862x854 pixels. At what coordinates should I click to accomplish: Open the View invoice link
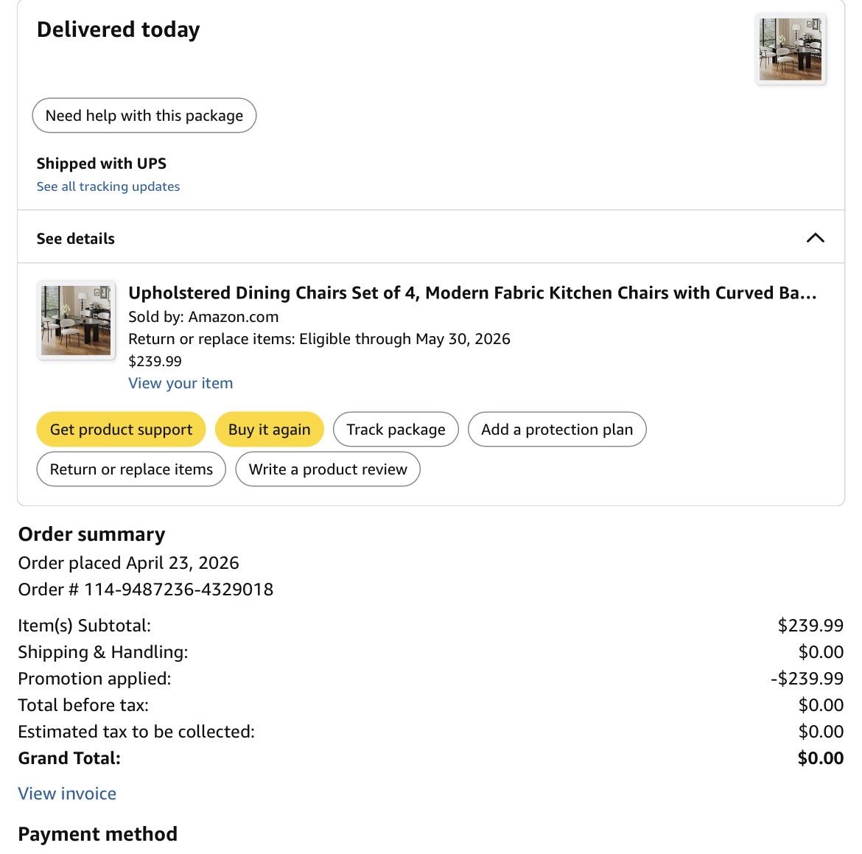coord(67,794)
